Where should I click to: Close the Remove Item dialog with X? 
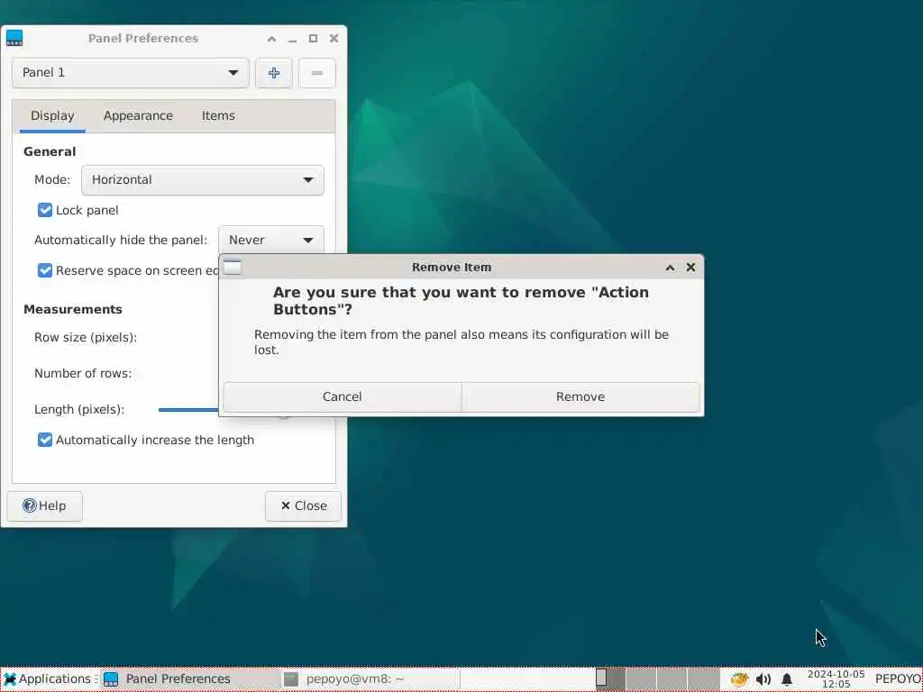(x=690, y=268)
